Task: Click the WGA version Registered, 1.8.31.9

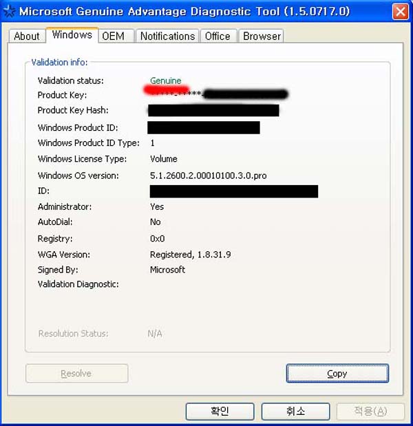Action: [190, 255]
